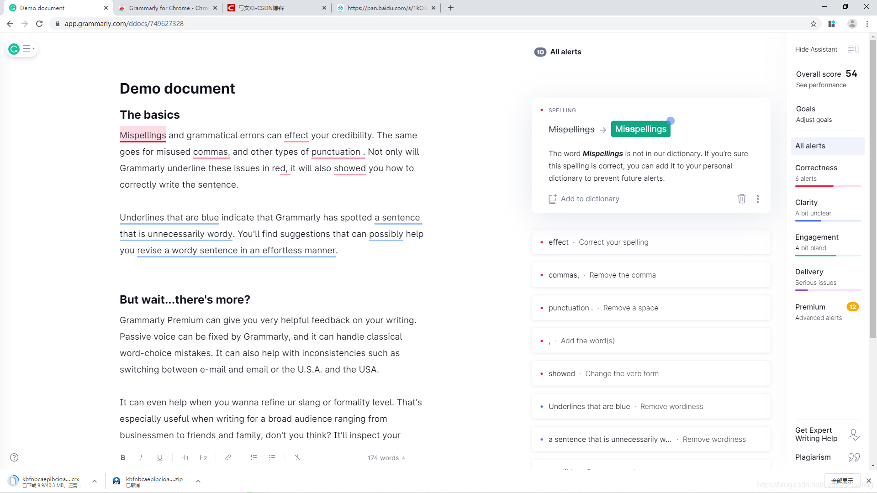Click the underlined word 'effect' in document
The height and width of the screenshot is (493, 877).
296,135
